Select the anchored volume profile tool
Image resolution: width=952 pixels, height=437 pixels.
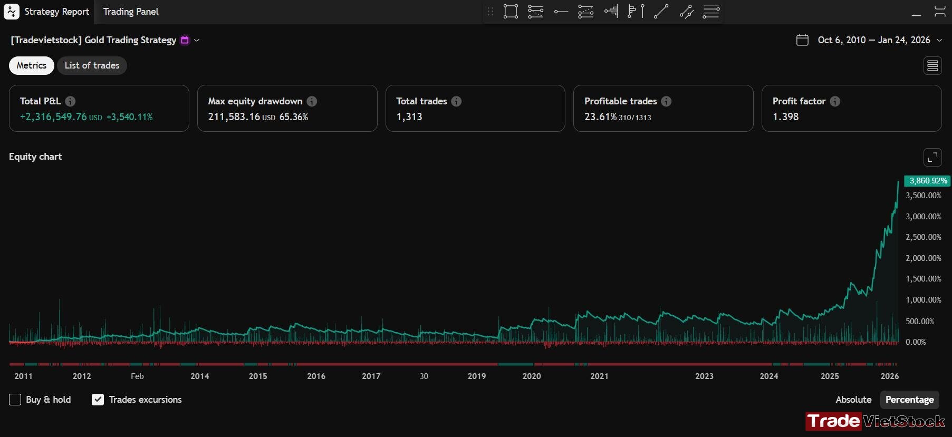pos(611,12)
